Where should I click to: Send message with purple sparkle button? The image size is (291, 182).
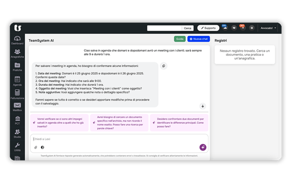pyautogui.click(x=203, y=147)
